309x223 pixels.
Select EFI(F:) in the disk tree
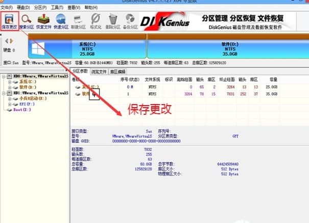coord(27,104)
